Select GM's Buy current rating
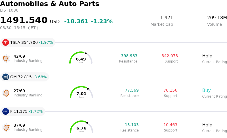The height and width of the screenshot is (138, 227). pyautogui.click(x=206, y=90)
